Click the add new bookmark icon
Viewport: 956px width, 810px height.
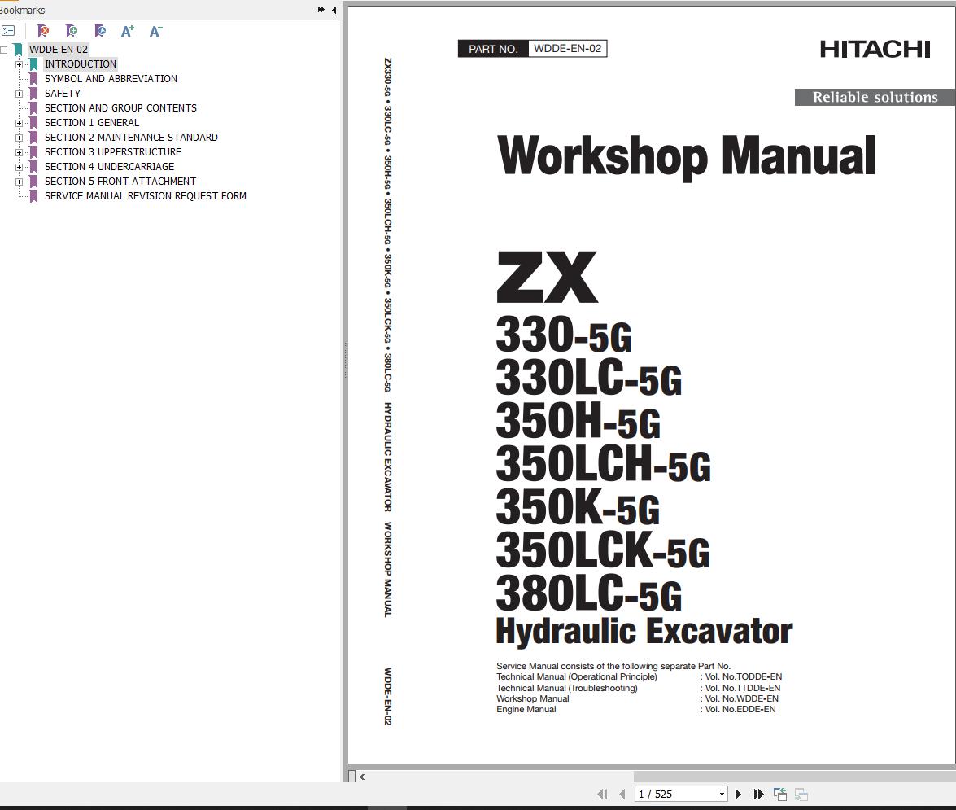[72, 30]
